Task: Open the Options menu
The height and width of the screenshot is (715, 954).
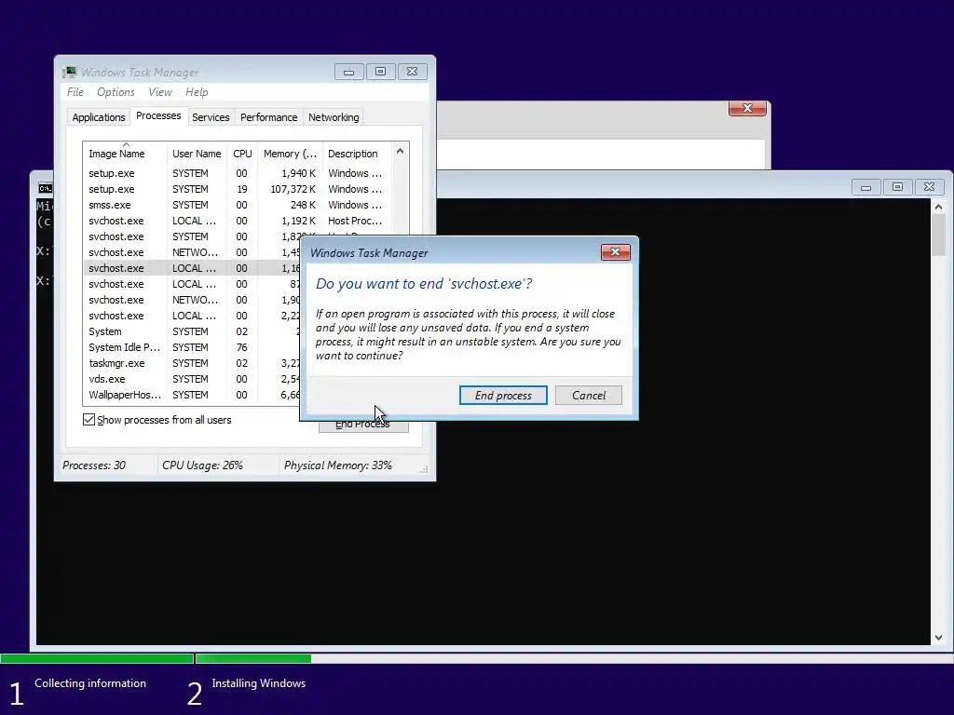Action: (116, 92)
